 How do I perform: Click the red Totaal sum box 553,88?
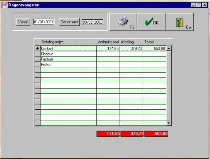point(156,134)
